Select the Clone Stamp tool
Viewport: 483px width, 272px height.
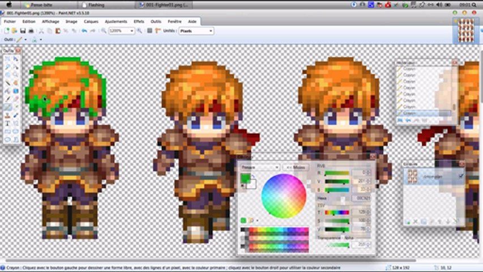(7, 116)
